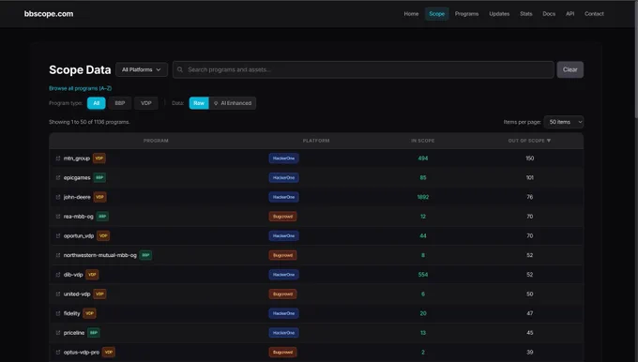Sort by Program column header

tap(156, 141)
